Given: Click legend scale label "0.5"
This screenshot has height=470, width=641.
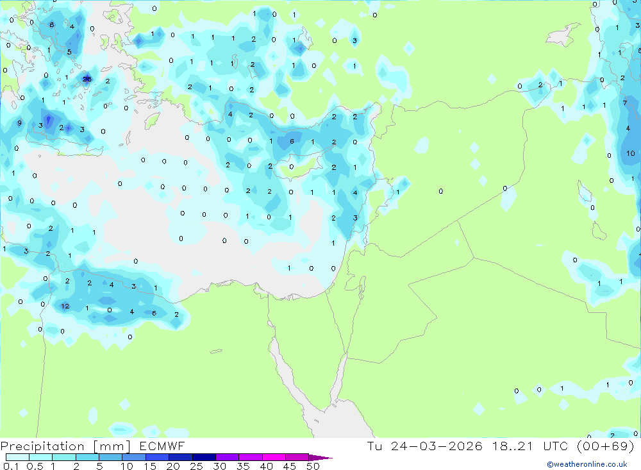Looking at the screenshot, I should 35,466.
